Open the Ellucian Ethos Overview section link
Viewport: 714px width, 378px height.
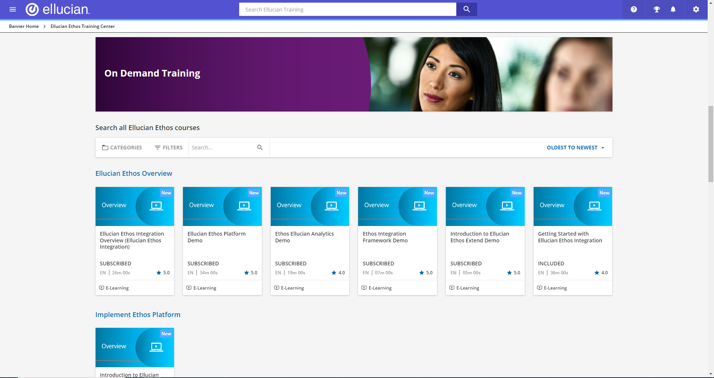134,174
